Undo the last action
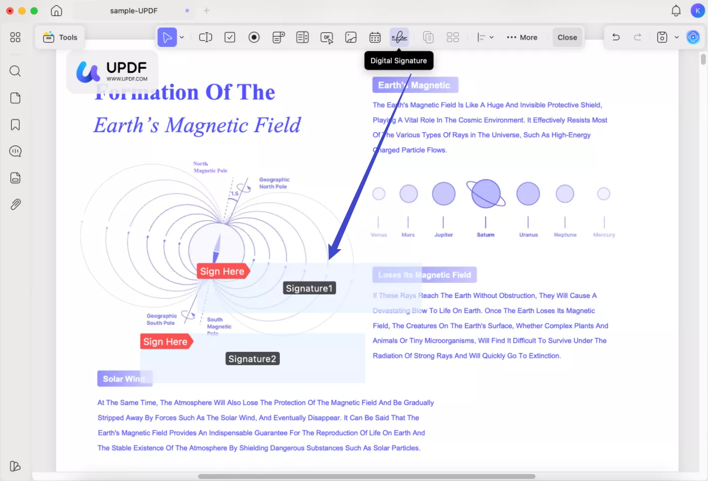The height and width of the screenshot is (481, 708). (x=616, y=37)
